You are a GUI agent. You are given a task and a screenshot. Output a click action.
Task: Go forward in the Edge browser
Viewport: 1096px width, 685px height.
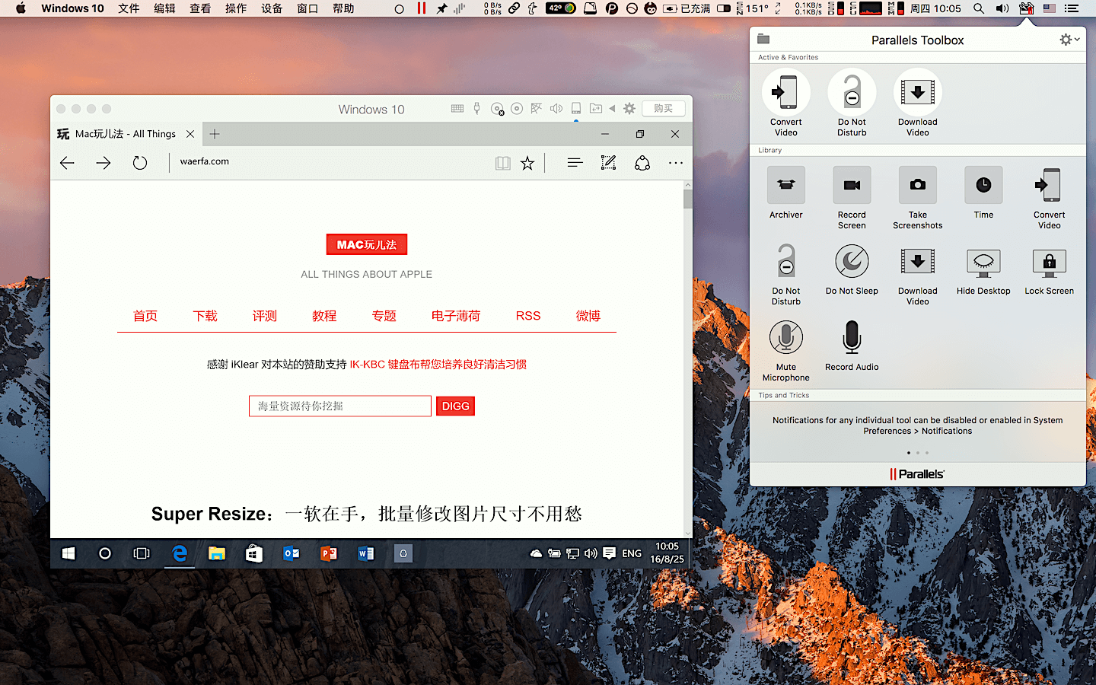(104, 163)
